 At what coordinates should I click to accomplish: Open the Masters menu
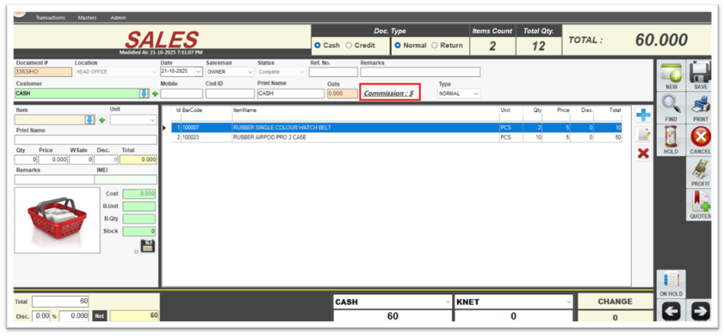pos(87,17)
